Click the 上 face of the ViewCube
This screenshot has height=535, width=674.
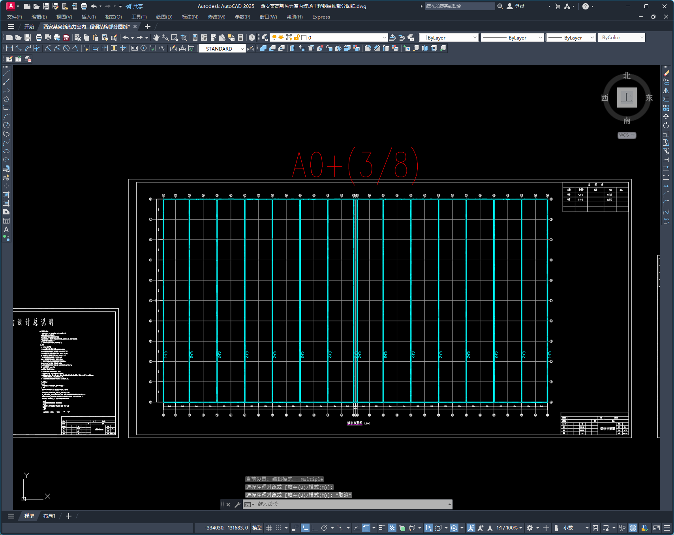(x=627, y=97)
